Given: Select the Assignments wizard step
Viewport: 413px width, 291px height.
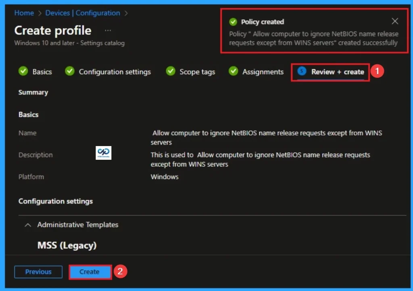Looking at the screenshot, I should coord(263,71).
